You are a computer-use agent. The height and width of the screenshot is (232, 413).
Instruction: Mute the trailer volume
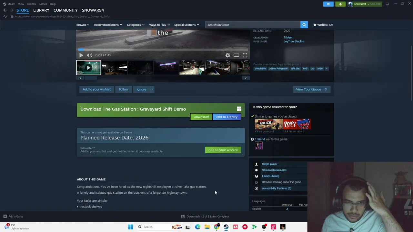coord(89,55)
